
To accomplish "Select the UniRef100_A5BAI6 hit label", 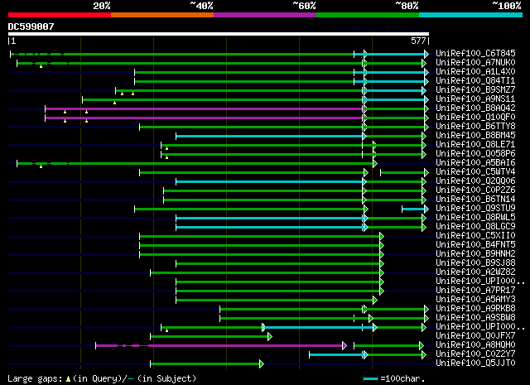I will point(475,163).
